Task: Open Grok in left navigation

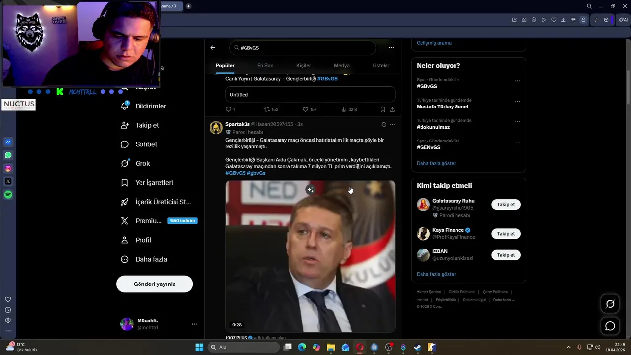Action: pos(136,163)
